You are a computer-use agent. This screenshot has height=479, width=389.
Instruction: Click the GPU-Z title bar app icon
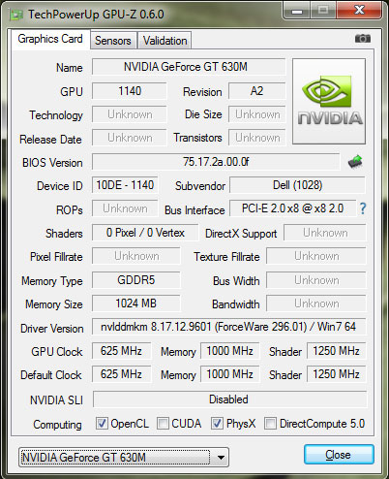pyautogui.click(x=16, y=15)
